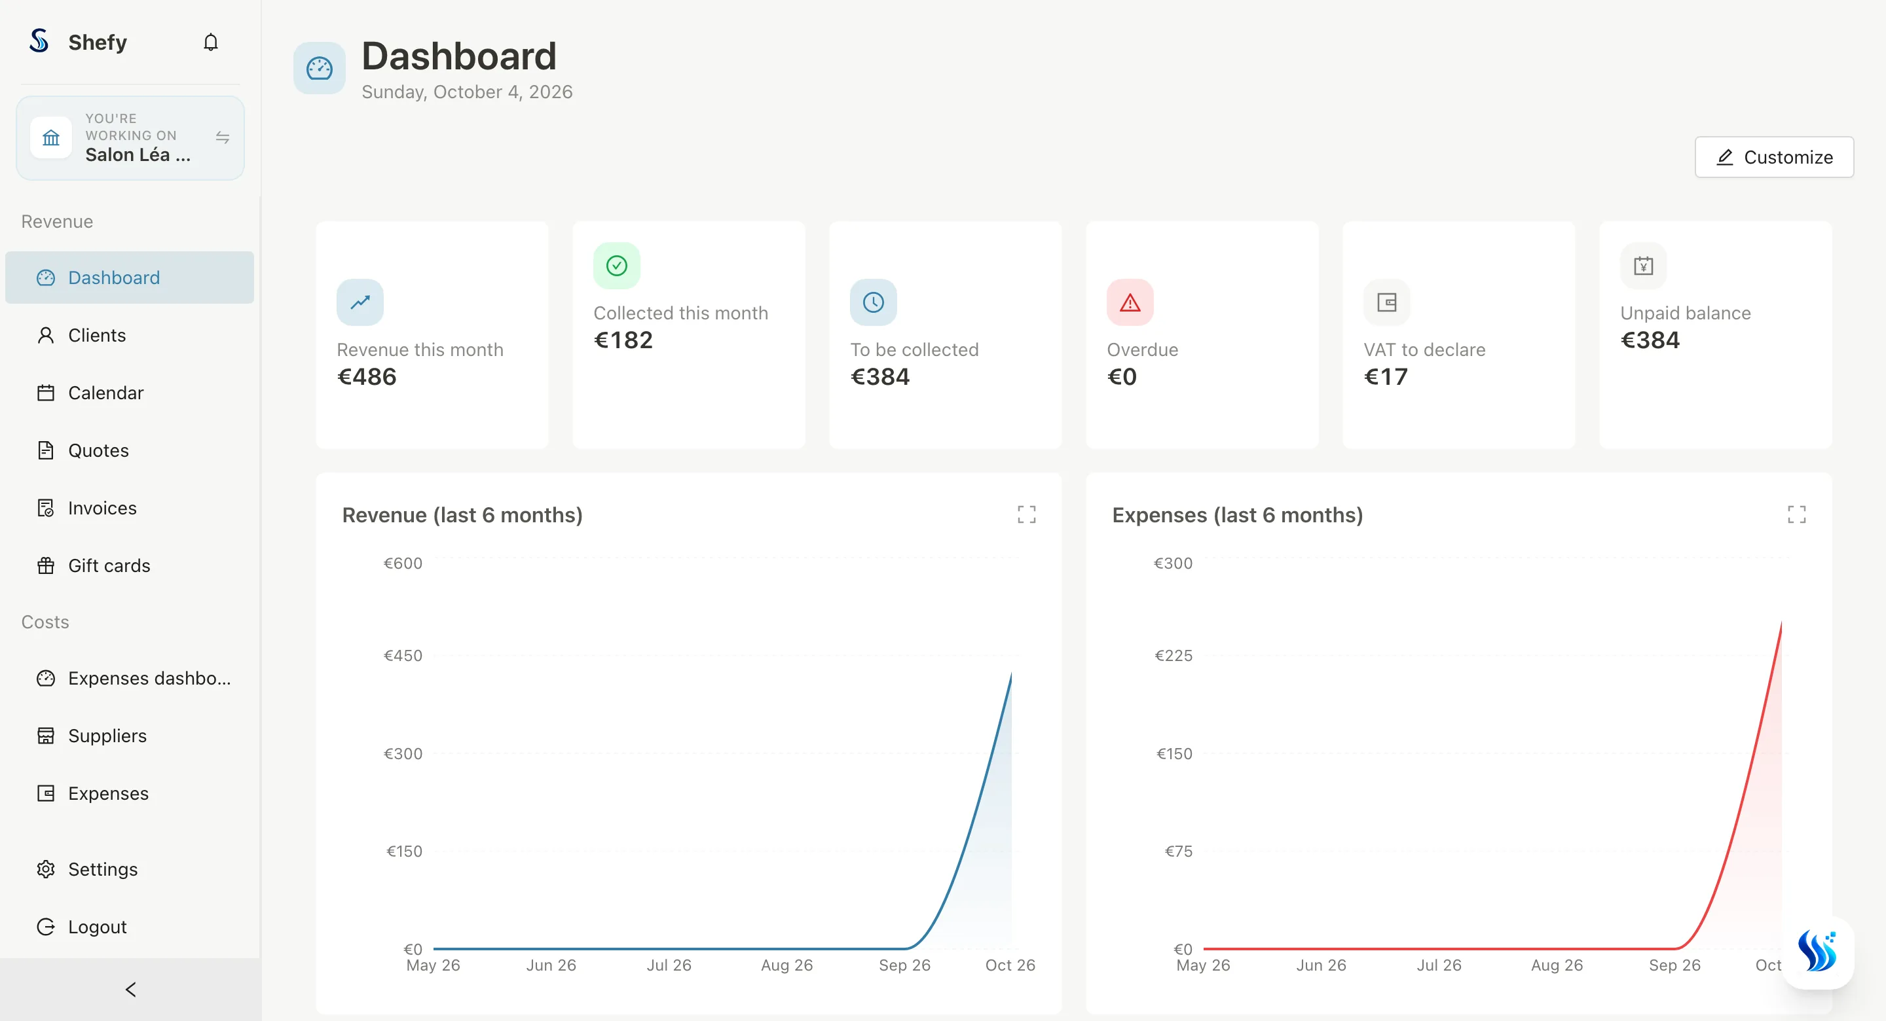Viewport: 1886px width, 1021px height.
Task: Click the Dashboard header gauge icon
Action: click(319, 69)
